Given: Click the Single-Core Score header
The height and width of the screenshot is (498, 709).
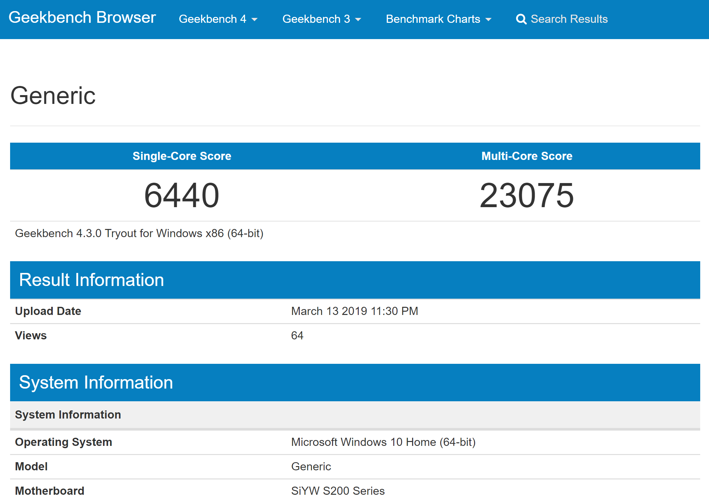Looking at the screenshot, I should pyautogui.click(x=182, y=156).
